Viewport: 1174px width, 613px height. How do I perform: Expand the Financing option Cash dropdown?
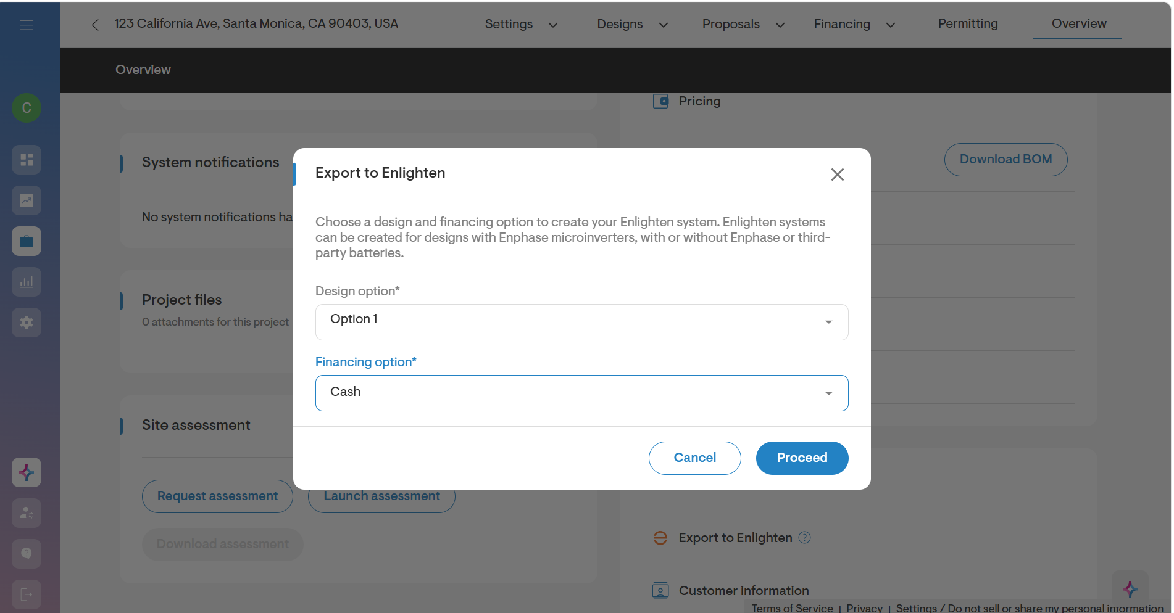coord(581,393)
